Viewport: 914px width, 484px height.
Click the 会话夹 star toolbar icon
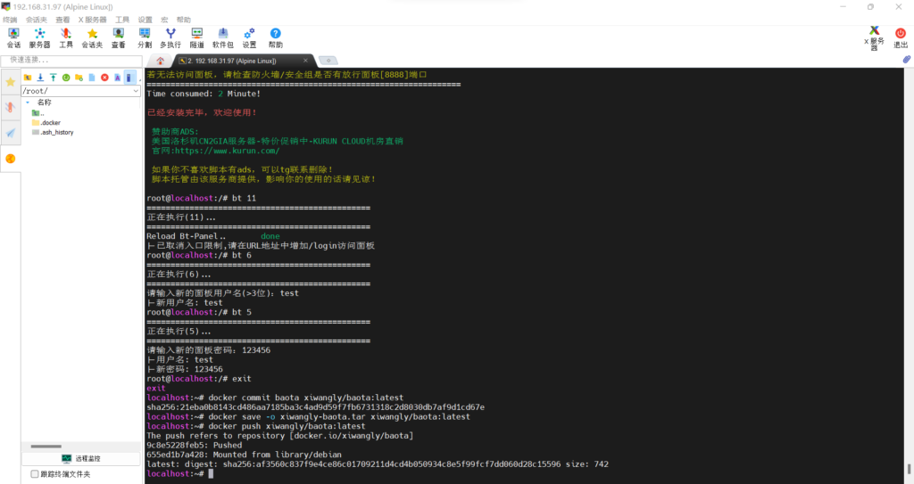92,37
